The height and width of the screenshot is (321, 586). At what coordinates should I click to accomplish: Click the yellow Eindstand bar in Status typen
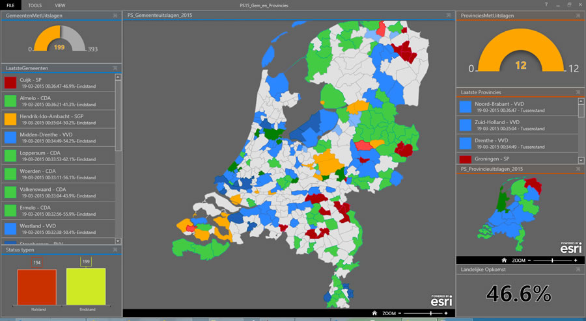point(86,287)
